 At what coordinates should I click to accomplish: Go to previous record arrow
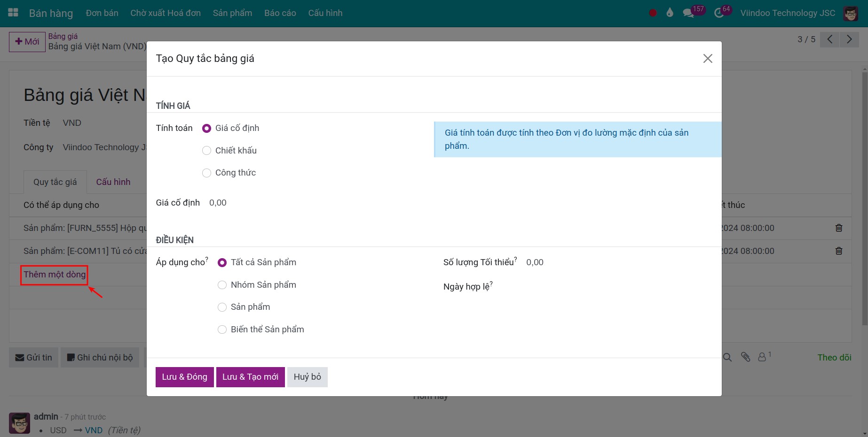830,39
